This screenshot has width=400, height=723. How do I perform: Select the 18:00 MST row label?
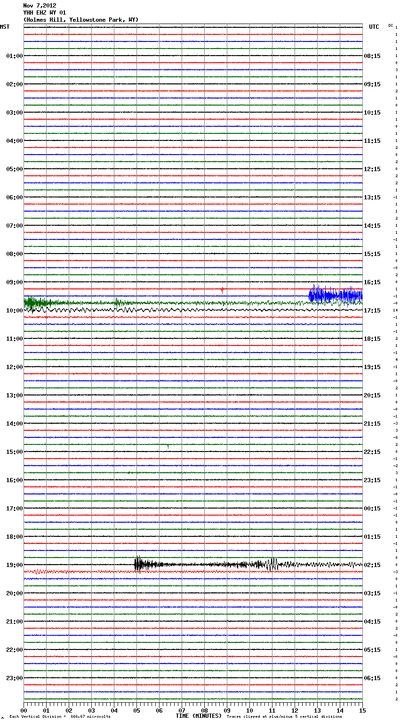click(x=15, y=537)
